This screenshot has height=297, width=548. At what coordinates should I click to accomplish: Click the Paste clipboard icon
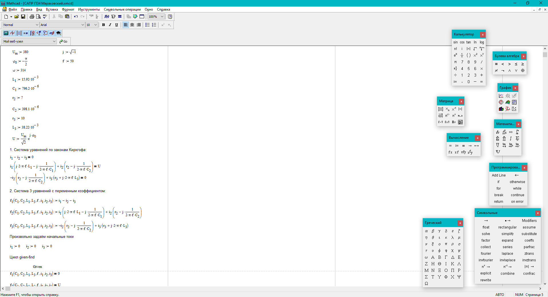67,17
